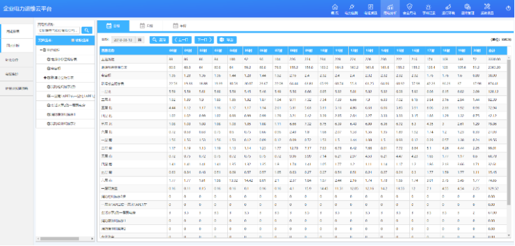This screenshot has height=246, width=515.
Task: Click the 合计 total column header
Action: tap(497, 51)
